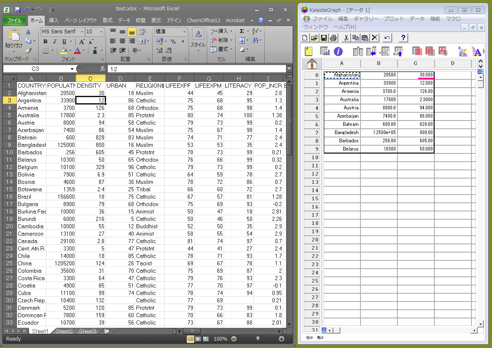Click the blue Info icon in KaleidaGraph
Viewport: 492px width, 348px height.
338,51
